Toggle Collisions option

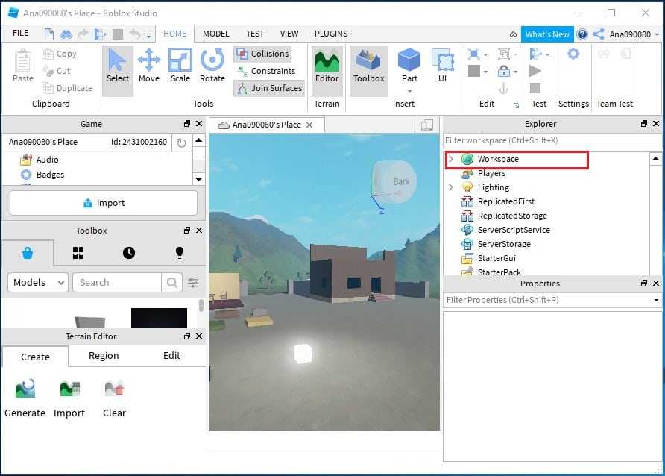(262, 54)
